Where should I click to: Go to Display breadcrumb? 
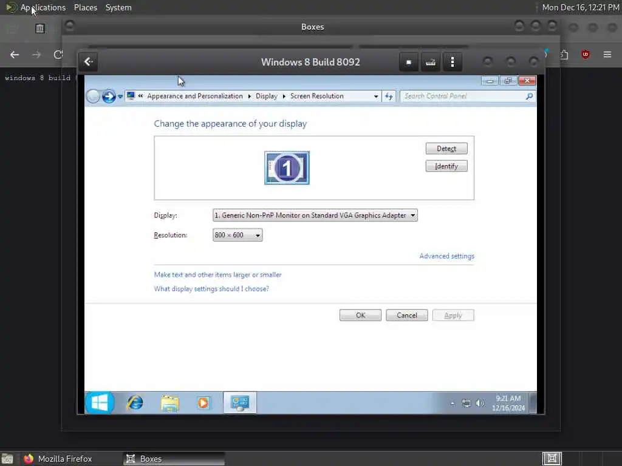point(267,96)
